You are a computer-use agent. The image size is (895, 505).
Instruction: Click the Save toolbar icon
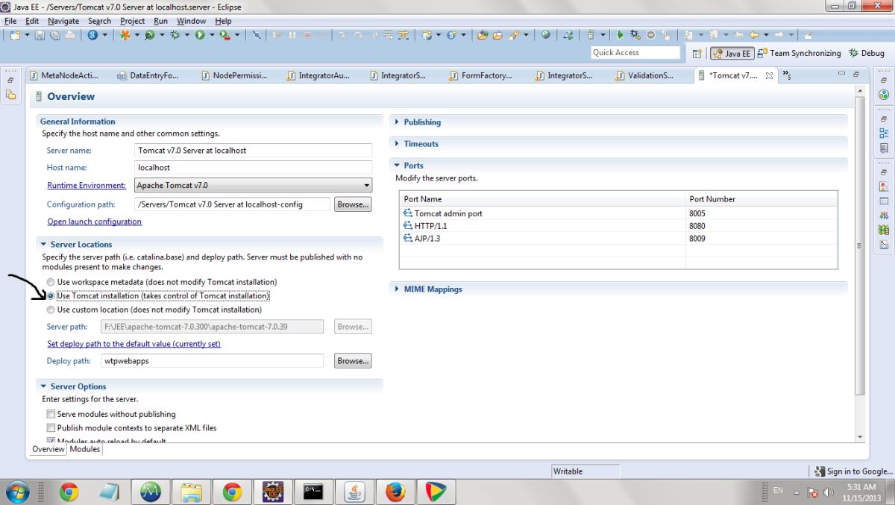39,34
